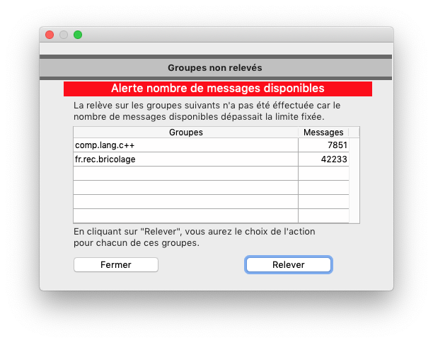Click the 42233 messages cell

point(323,159)
